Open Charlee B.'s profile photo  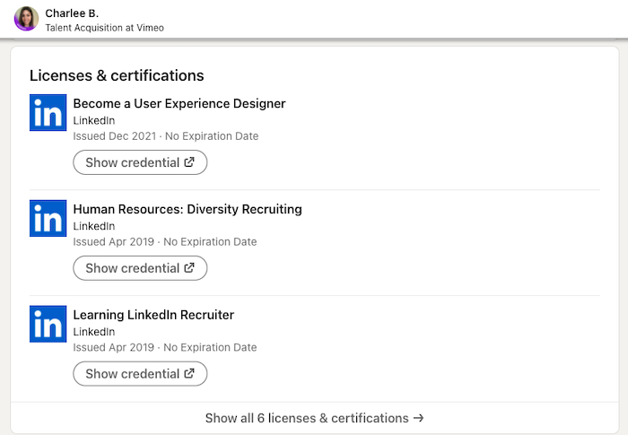pos(26,19)
